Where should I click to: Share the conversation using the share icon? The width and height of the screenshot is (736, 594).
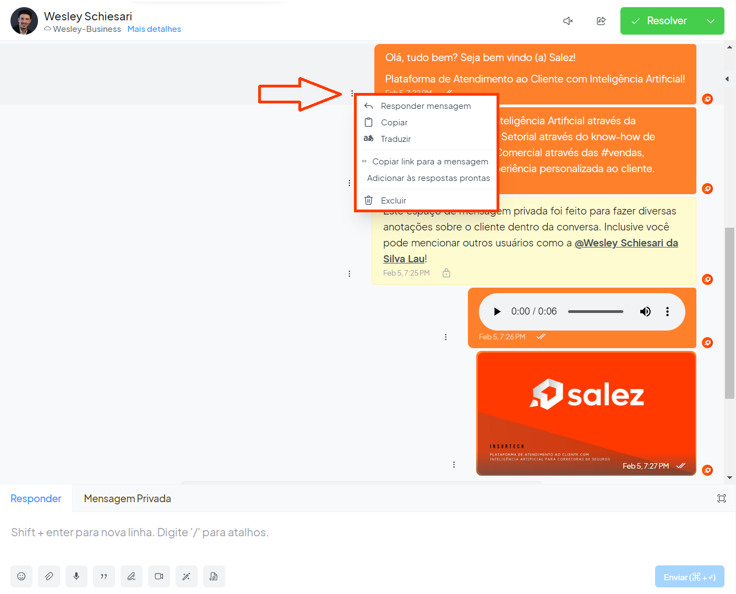[601, 21]
